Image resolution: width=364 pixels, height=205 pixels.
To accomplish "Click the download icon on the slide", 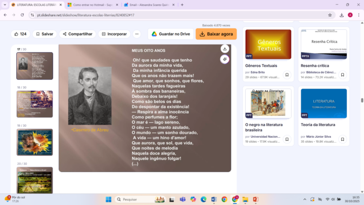I will 224,49.
